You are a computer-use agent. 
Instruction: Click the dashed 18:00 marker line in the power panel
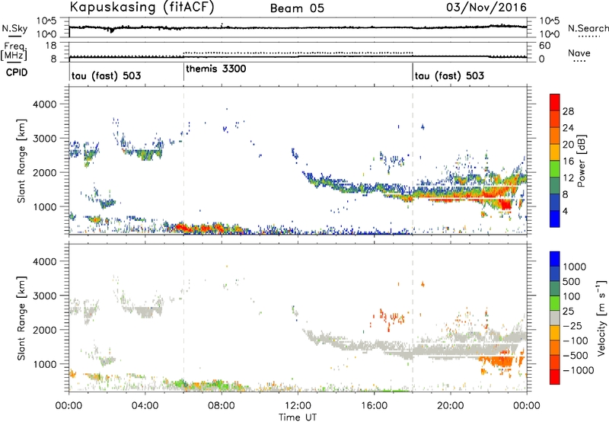coord(413,161)
